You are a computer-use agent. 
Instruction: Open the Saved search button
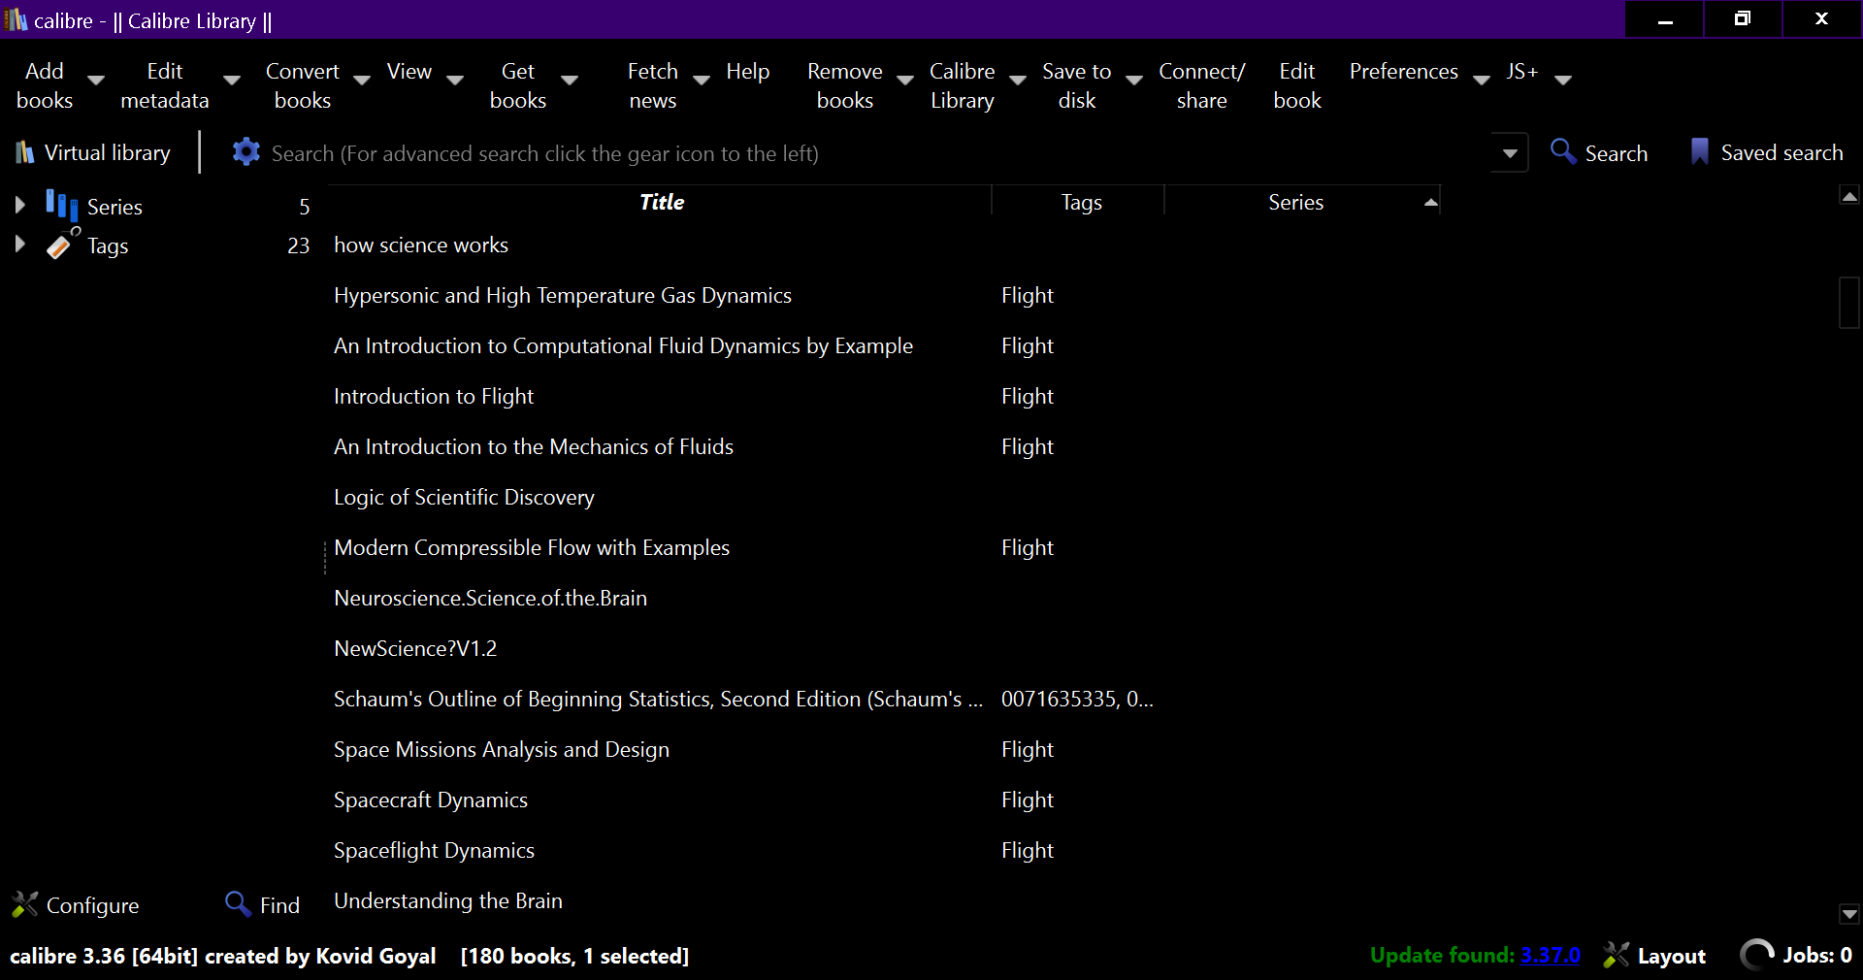(1767, 152)
